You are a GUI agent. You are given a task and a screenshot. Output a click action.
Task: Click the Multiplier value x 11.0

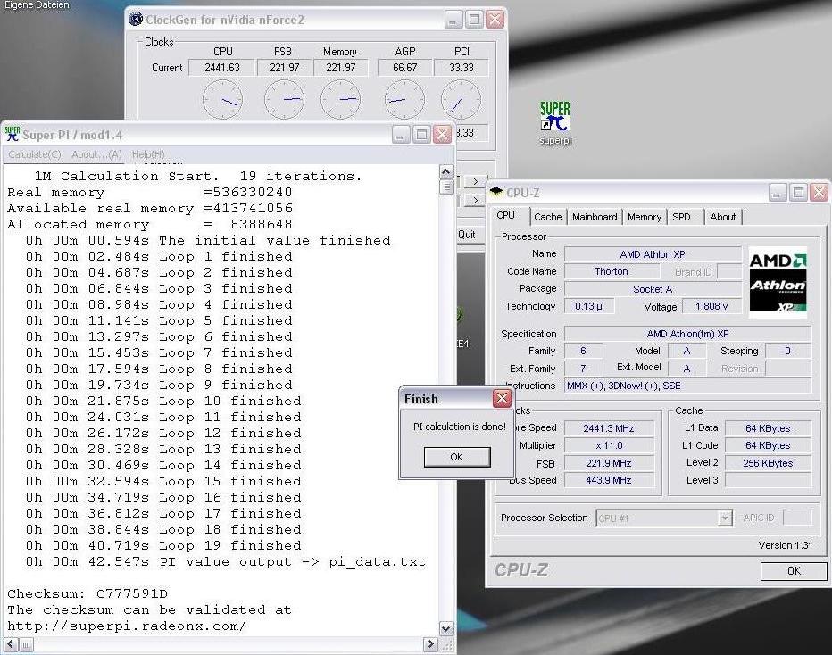[x=609, y=445]
